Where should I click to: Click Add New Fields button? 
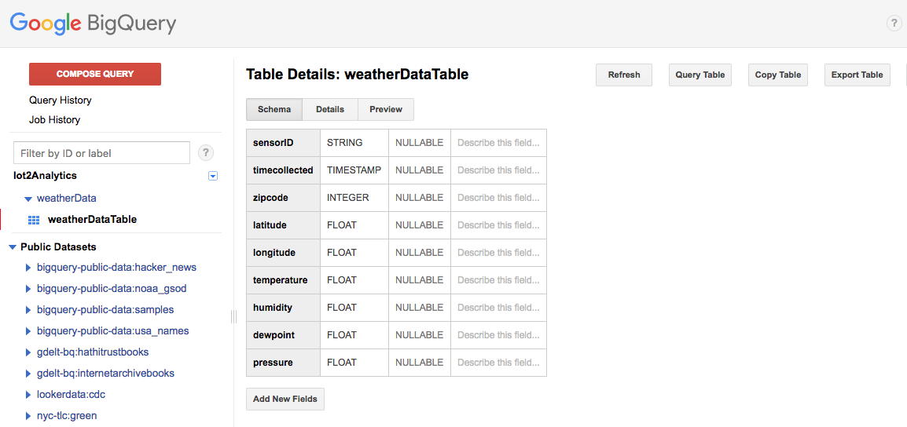click(x=285, y=400)
